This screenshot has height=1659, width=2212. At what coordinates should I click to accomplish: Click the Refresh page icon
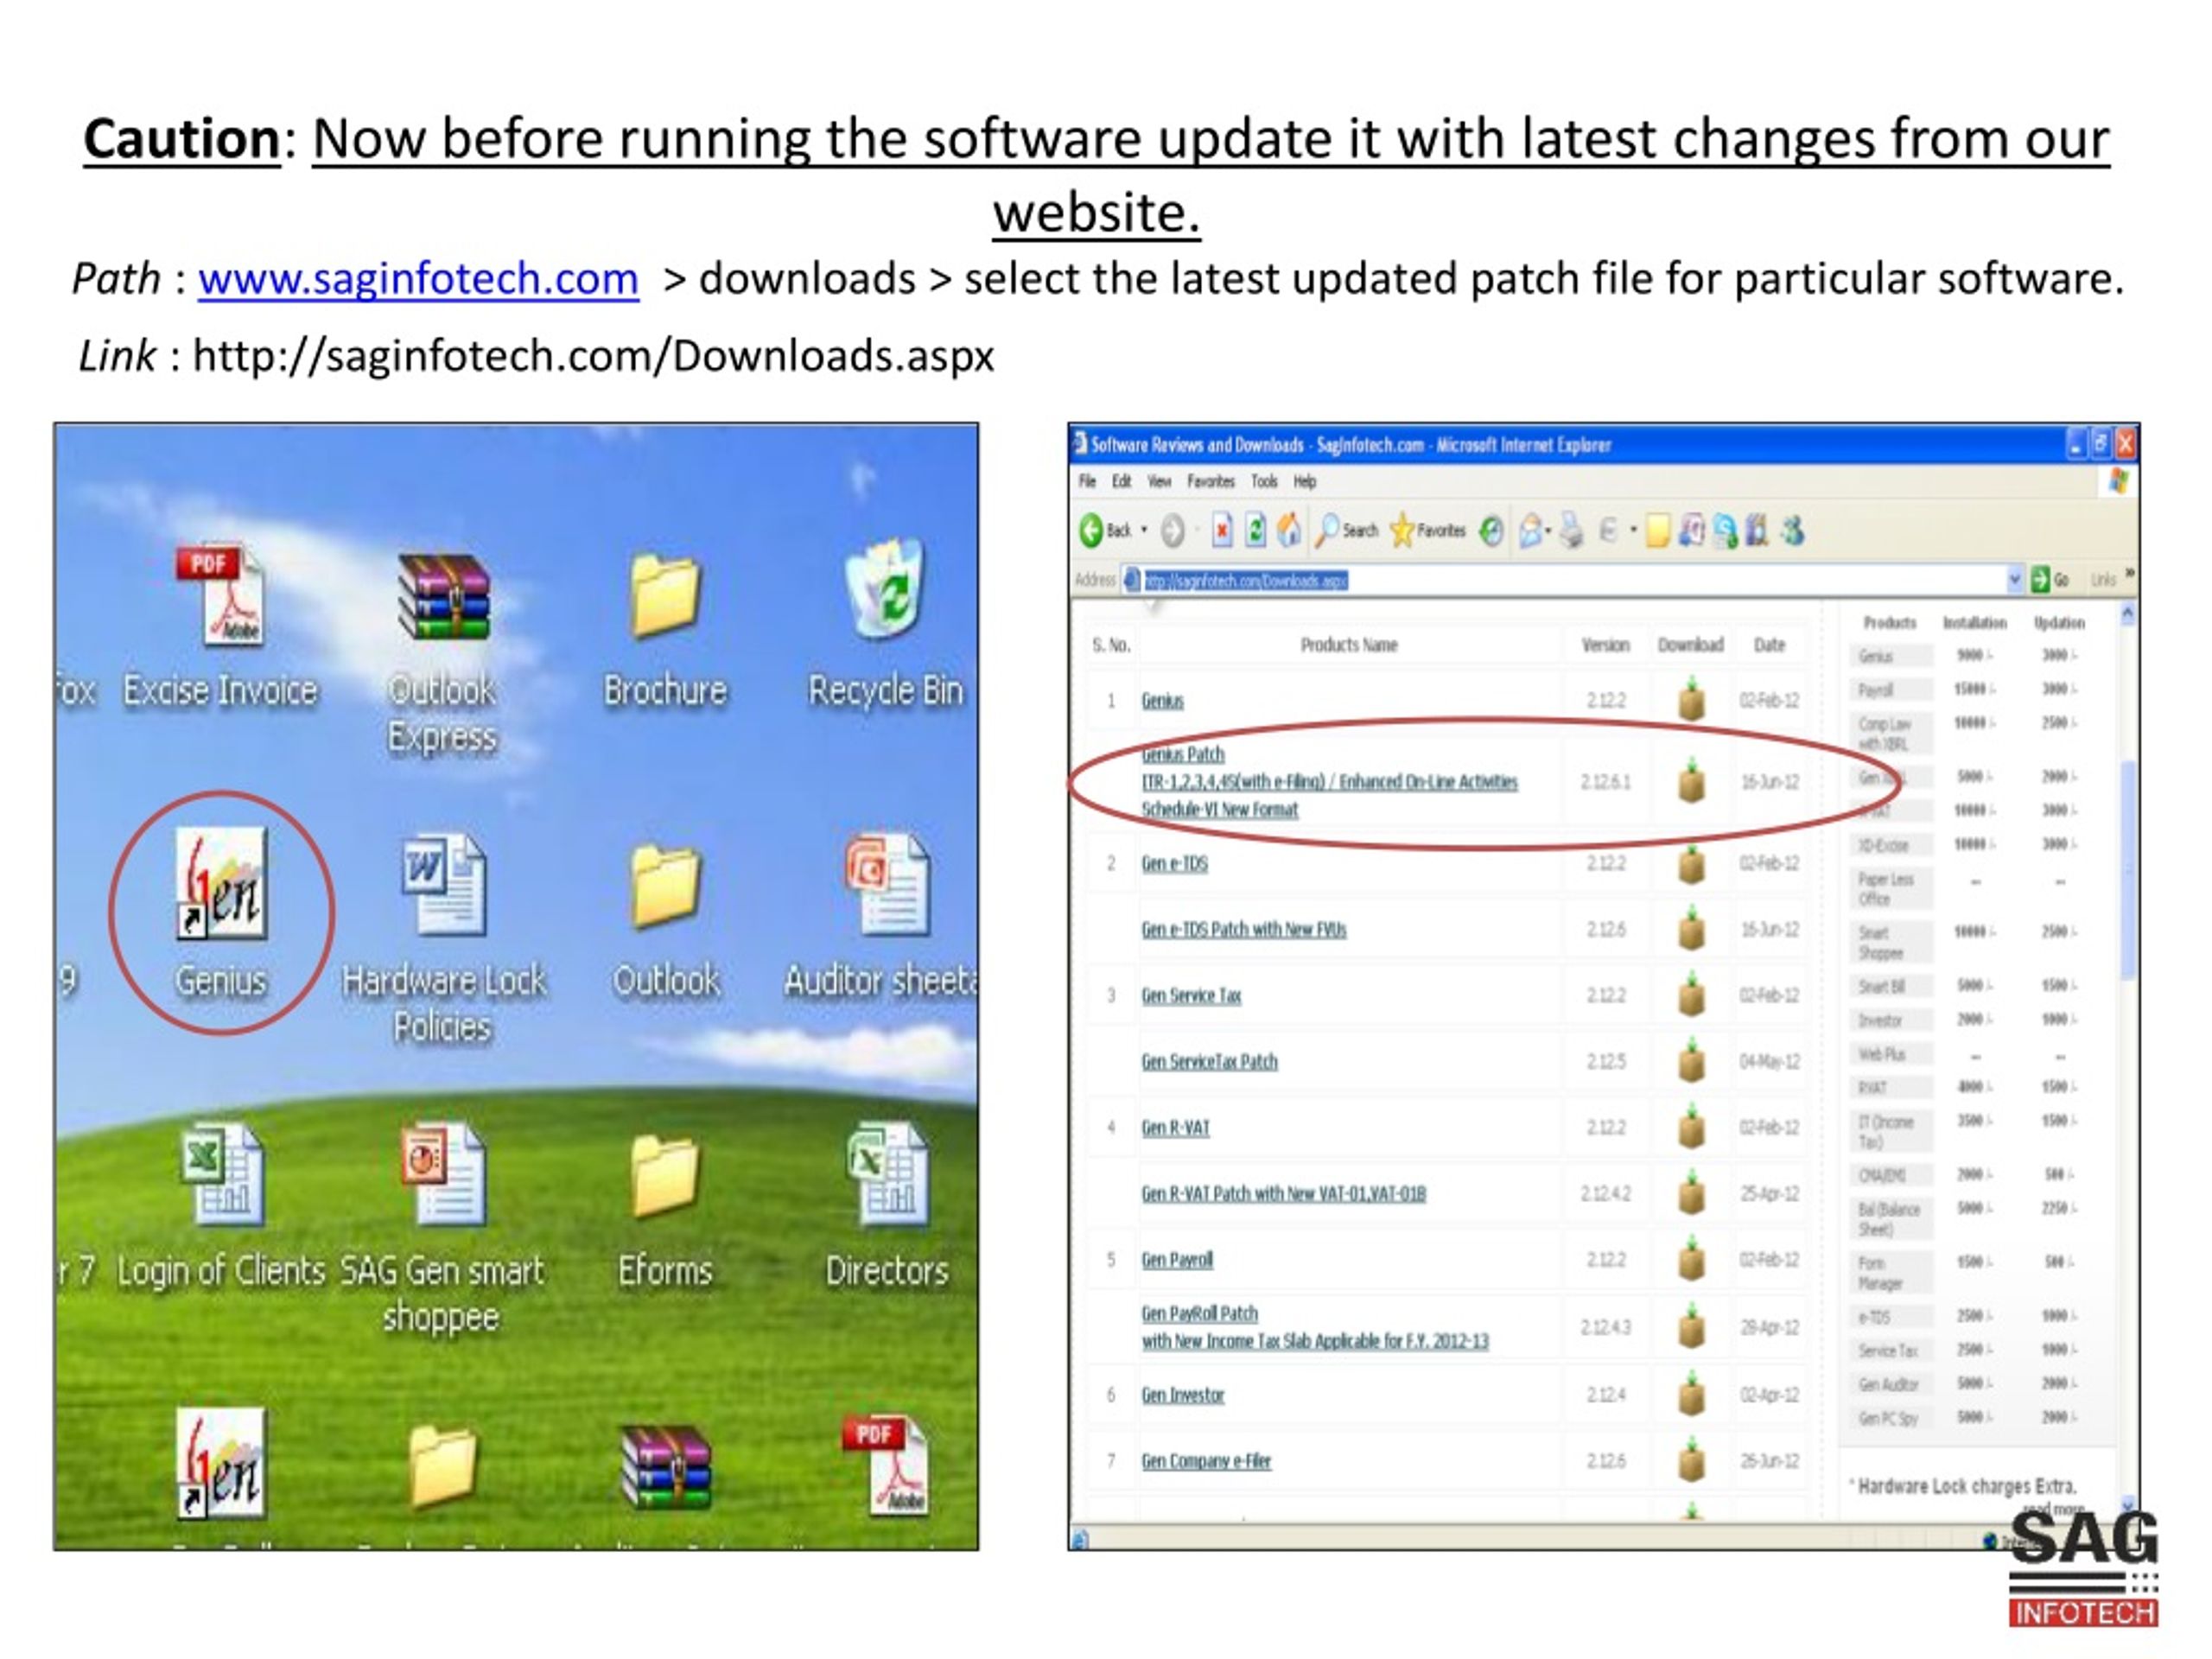[1255, 530]
